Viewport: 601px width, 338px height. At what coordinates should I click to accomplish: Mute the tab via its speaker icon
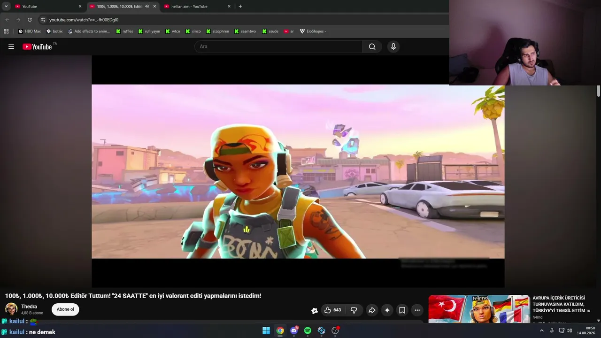tap(147, 7)
